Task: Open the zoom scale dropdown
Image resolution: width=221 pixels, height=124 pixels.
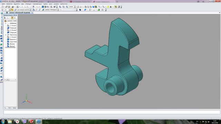Action: [x=75, y=7]
